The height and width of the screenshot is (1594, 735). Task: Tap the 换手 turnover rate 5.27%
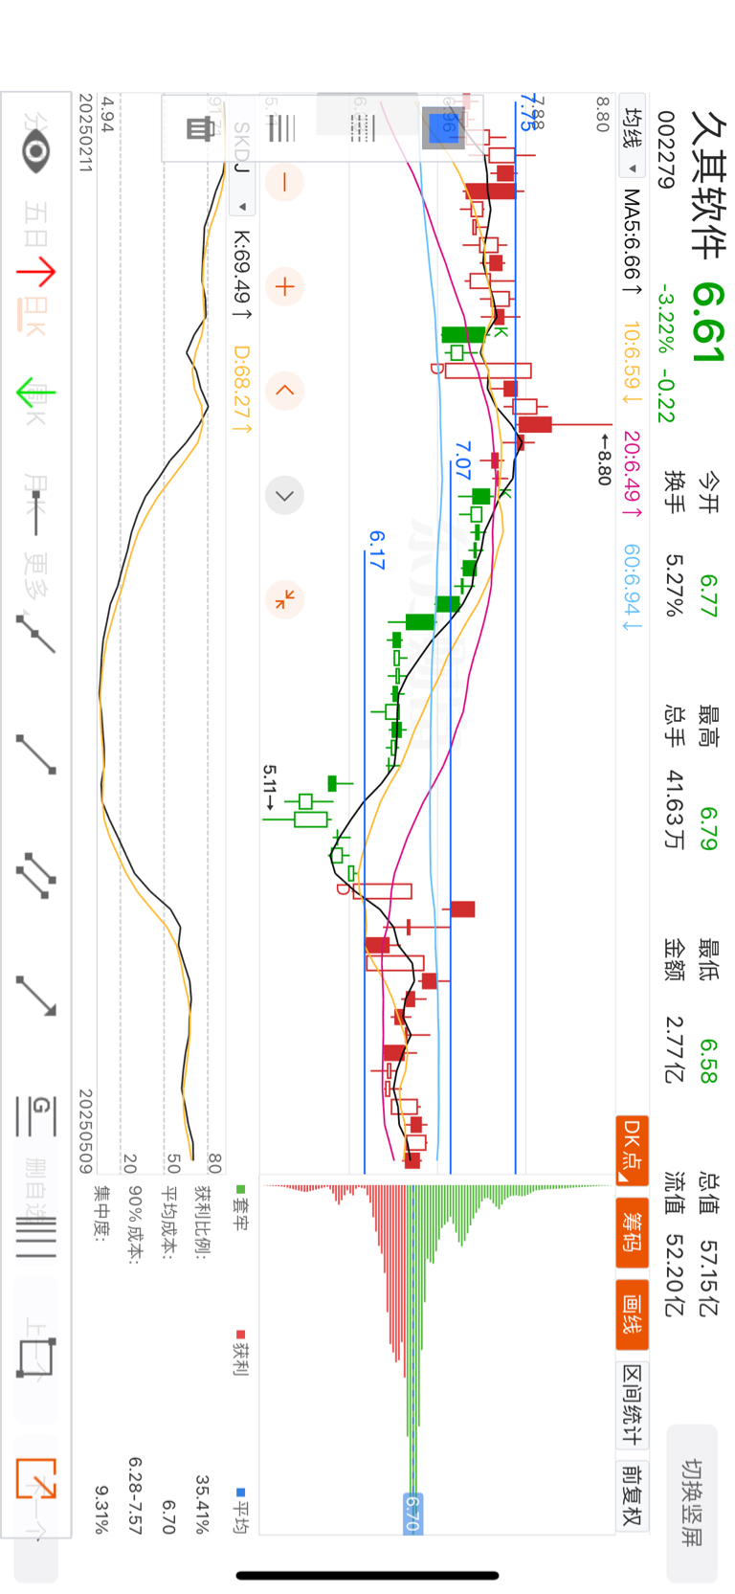[x=675, y=585]
